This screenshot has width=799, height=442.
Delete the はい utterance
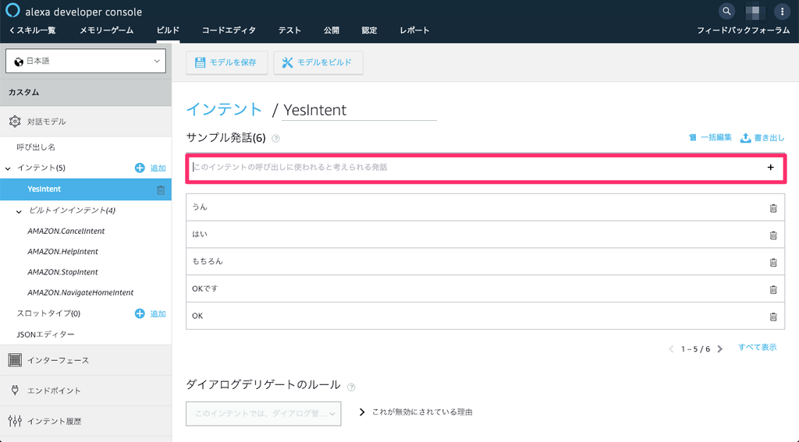773,235
